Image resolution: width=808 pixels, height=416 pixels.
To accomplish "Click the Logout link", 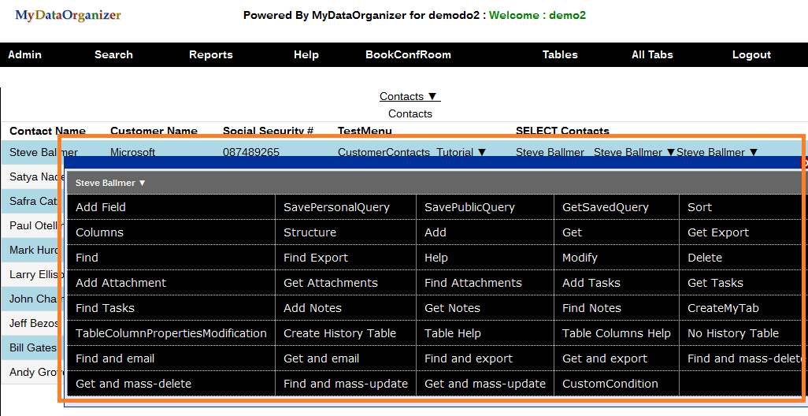I will pyautogui.click(x=751, y=54).
